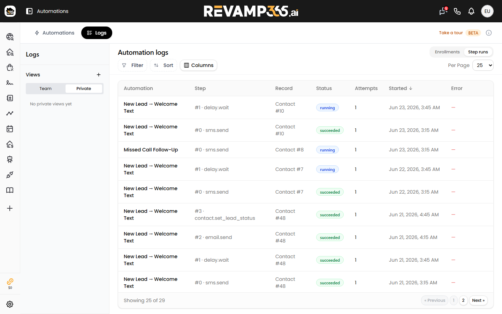The width and height of the screenshot is (502, 314).
Task: Click the #2 email.send step
Action: [x=213, y=237]
